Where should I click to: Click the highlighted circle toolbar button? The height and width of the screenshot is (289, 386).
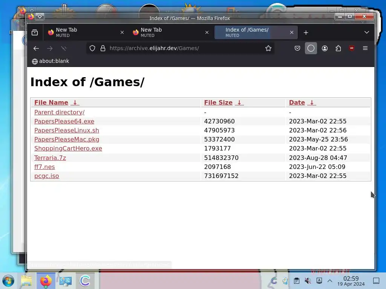pyautogui.click(x=311, y=48)
